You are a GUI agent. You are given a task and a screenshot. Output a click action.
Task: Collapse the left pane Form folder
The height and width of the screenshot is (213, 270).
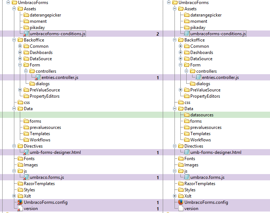pos(20,65)
